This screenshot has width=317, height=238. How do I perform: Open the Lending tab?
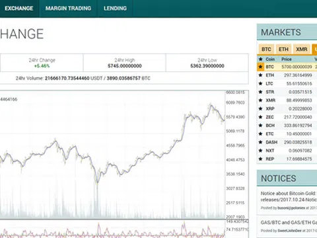[x=115, y=9]
